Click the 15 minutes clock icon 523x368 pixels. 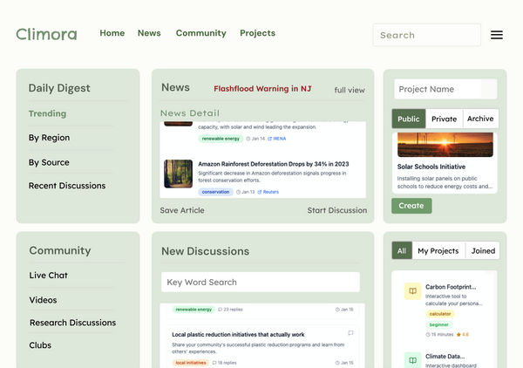(x=428, y=335)
